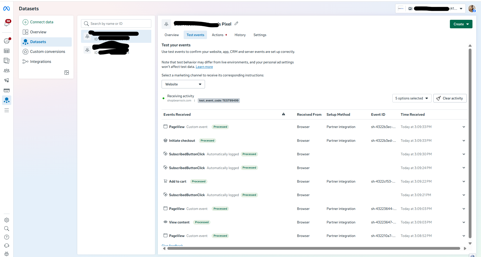Screen dimensions: 481x257
Task: Click the Initiate checkout basket icon
Action: [x=165, y=140]
